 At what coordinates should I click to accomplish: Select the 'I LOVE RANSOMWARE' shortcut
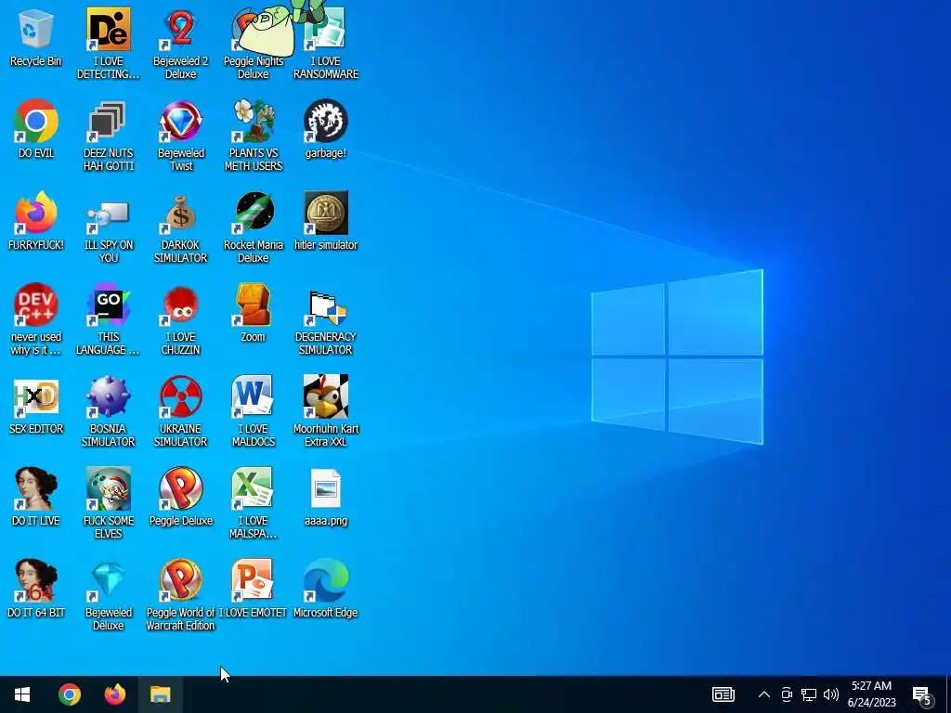click(x=326, y=44)
